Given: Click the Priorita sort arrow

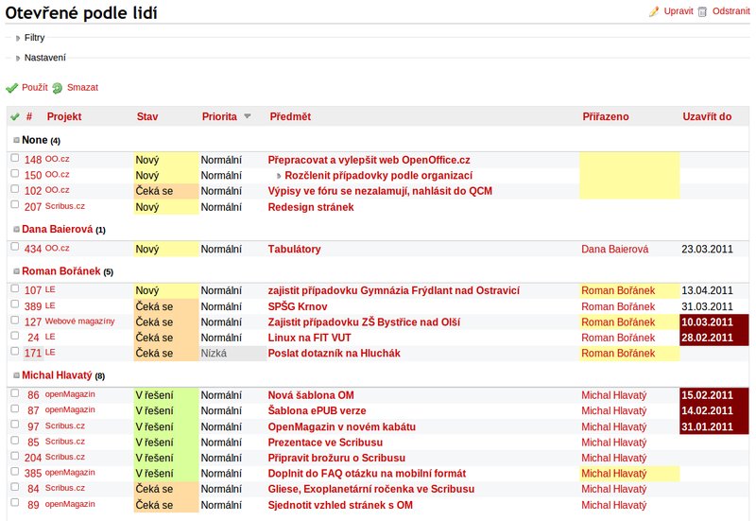Looking at the screenshot, I should pyautogui.click(x=248, y=116).
